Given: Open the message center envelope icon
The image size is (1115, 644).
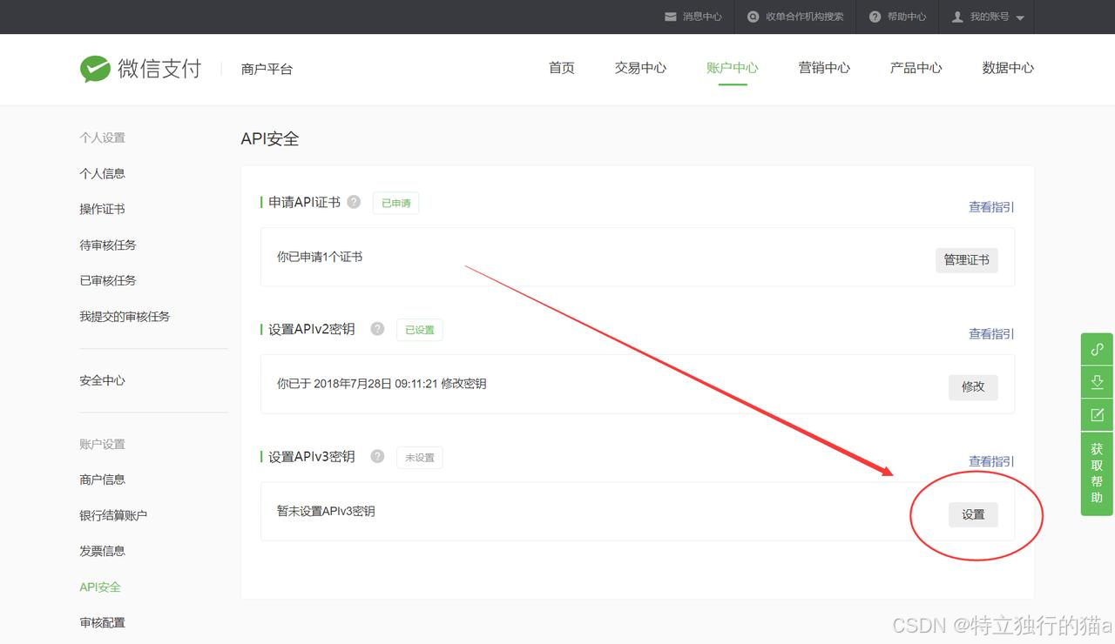Looking at the screenshot, I should [670, 17].
